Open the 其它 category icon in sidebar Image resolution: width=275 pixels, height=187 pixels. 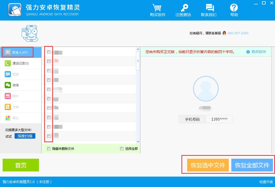click(9, 118)
